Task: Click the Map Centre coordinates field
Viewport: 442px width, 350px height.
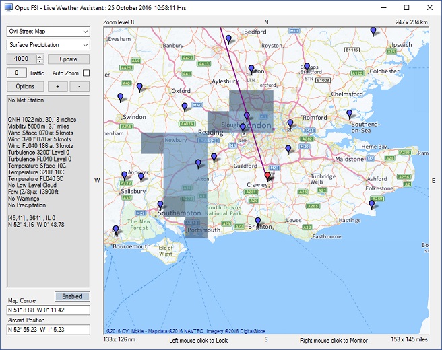Action: click(x=49, y=310)
